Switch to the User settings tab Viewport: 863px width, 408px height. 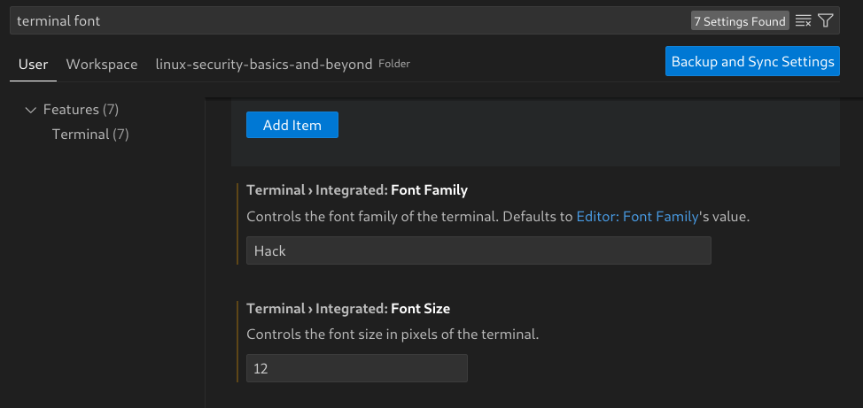(34, 64)
